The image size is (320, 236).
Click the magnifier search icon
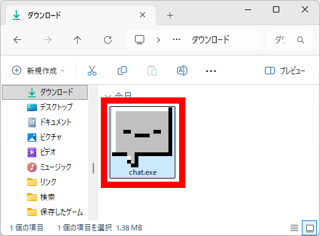pos(301,40)
